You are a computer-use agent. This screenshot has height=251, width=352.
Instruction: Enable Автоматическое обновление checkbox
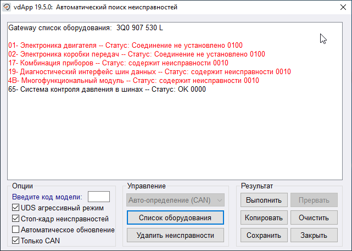[15, 230]
